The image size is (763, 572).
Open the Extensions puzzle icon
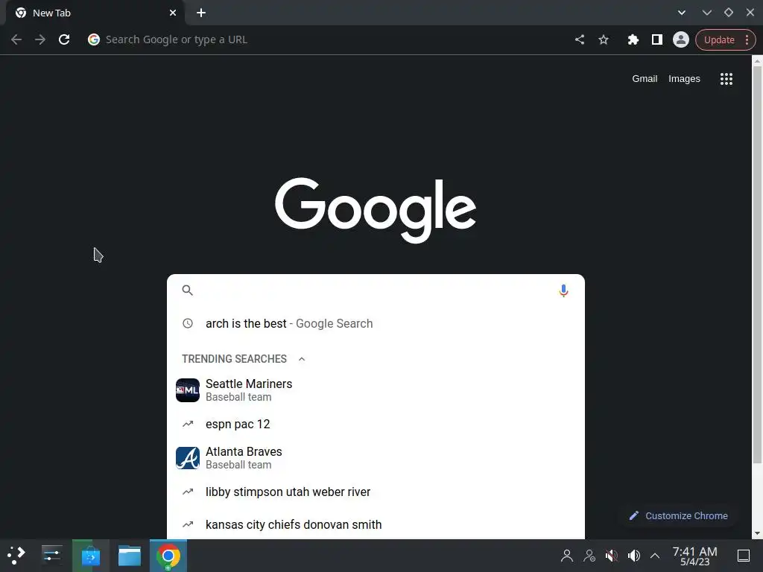633,39
